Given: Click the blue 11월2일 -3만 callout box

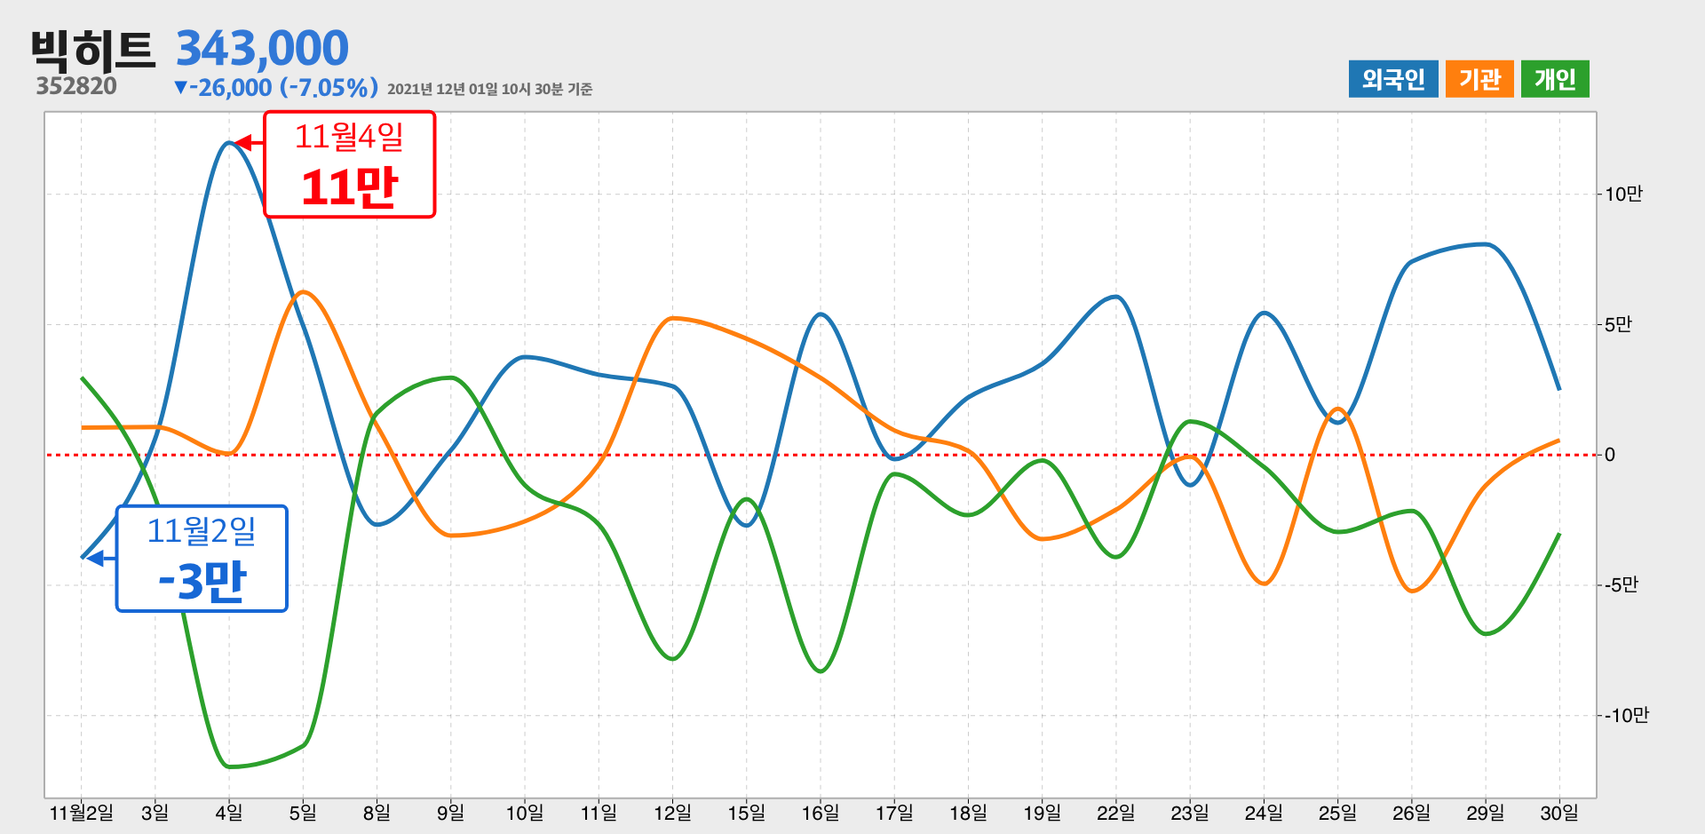Looking at the screenshot, I should tap(202, 559).
